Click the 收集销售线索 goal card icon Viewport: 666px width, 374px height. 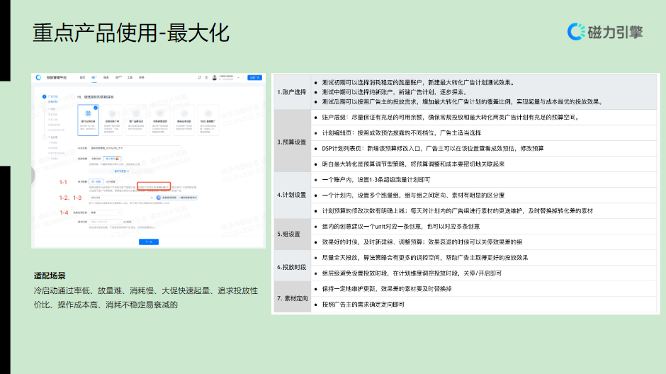pos(160,113)
